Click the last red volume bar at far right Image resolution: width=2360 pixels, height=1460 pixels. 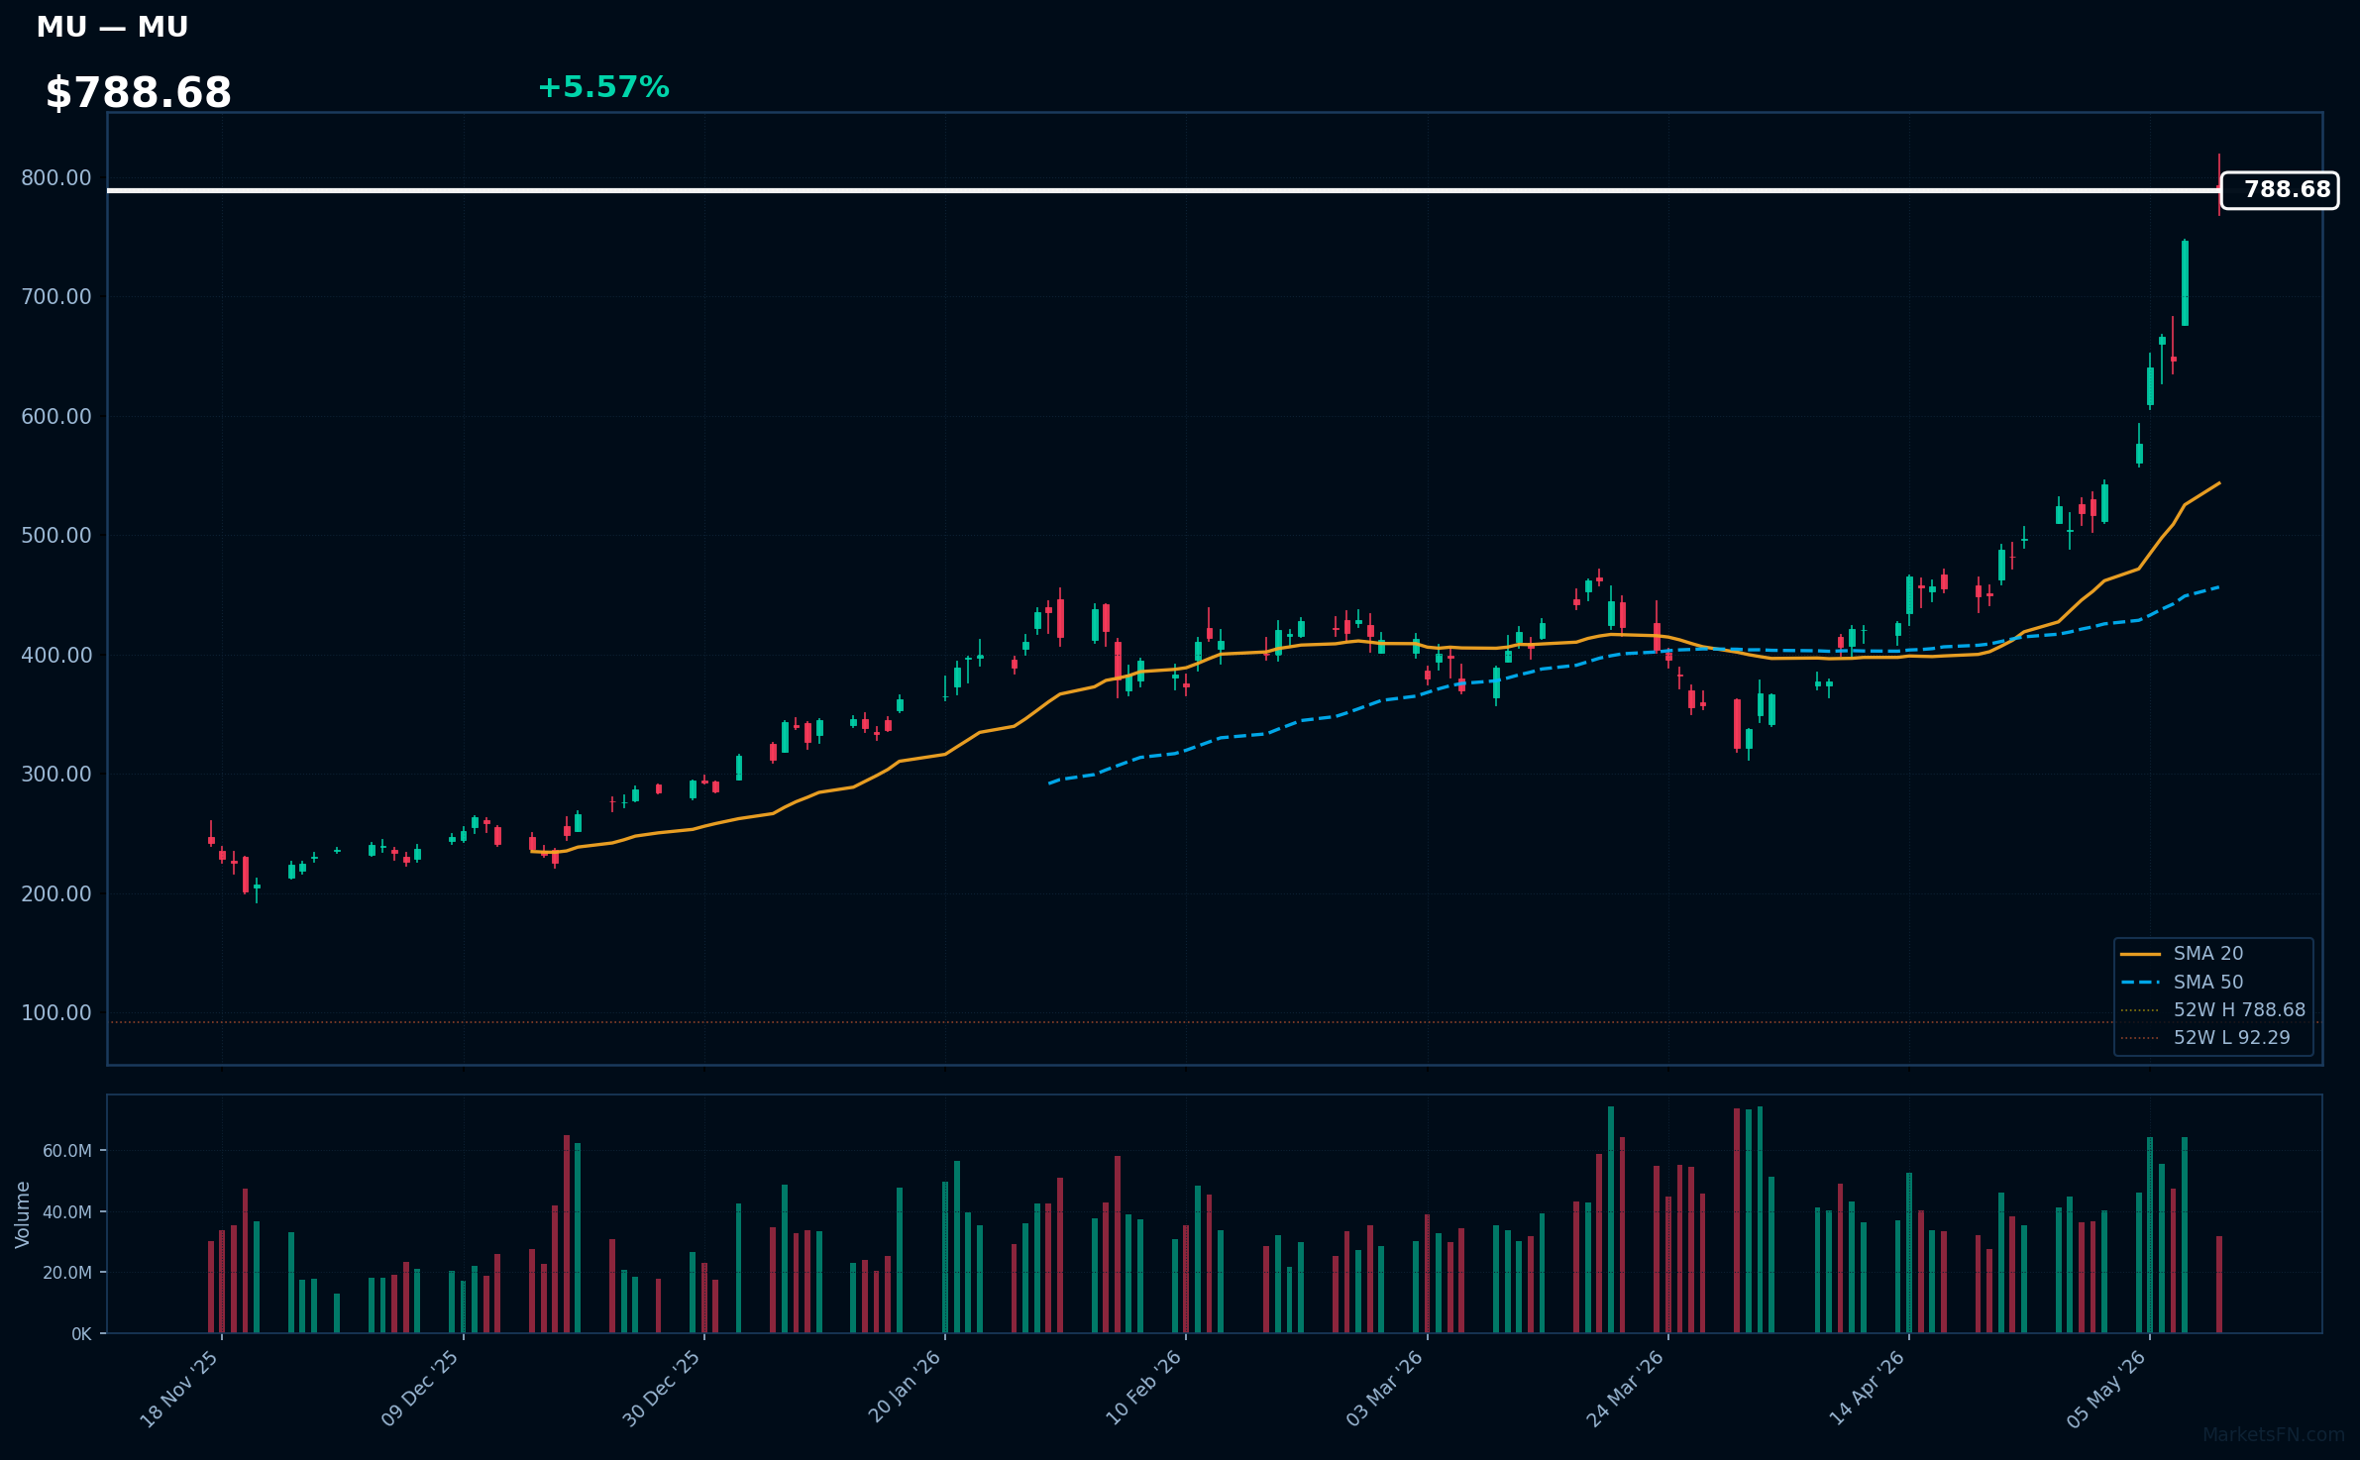(2219, 1285)
